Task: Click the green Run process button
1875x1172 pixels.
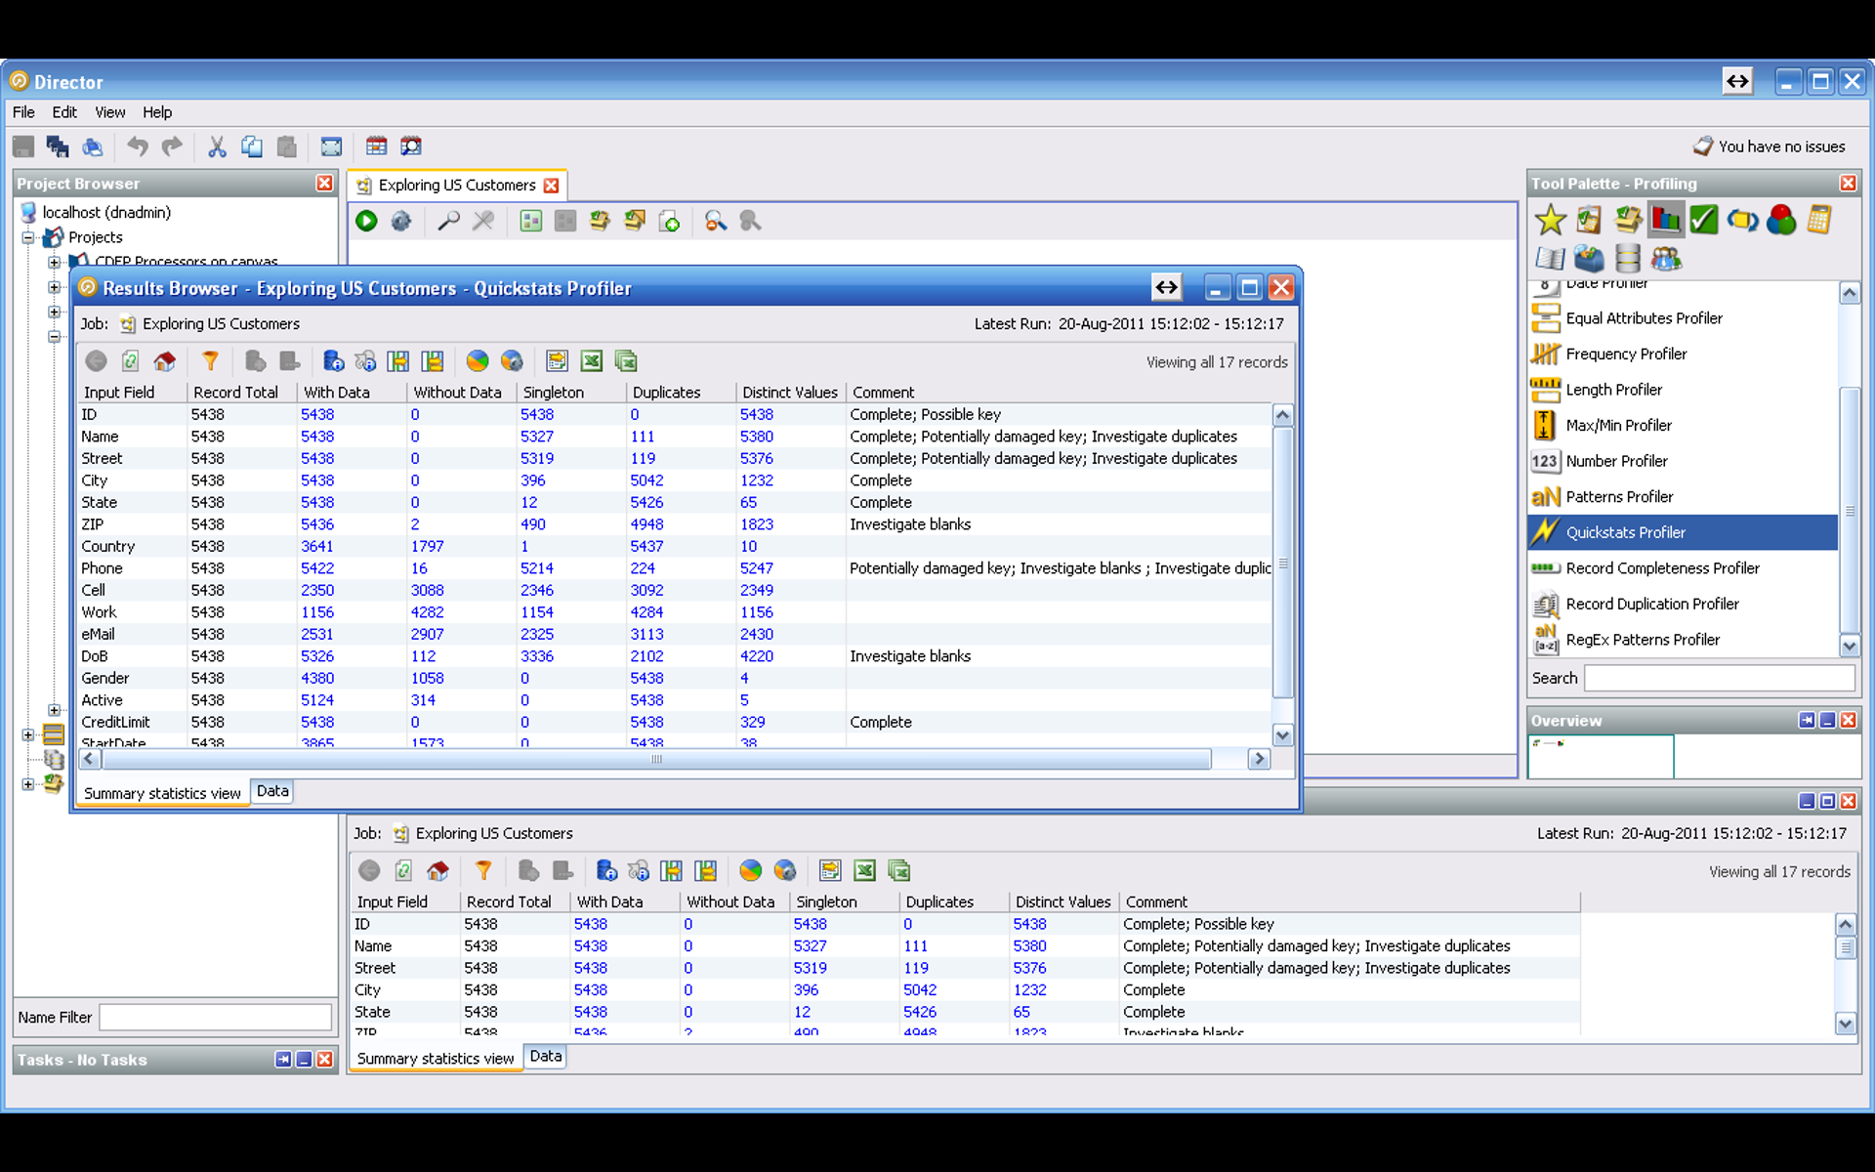Action: 366,222
